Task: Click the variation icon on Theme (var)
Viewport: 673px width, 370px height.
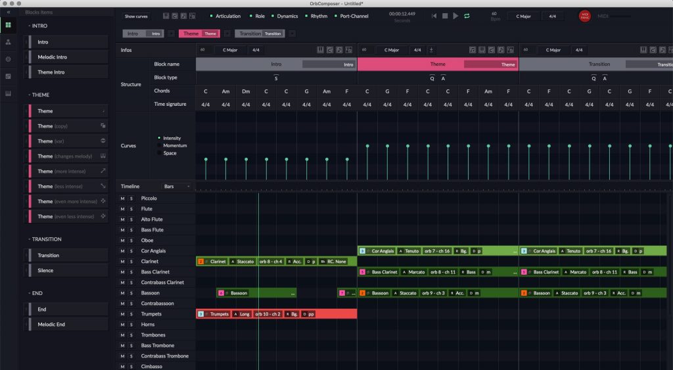Action: (103, 141)
